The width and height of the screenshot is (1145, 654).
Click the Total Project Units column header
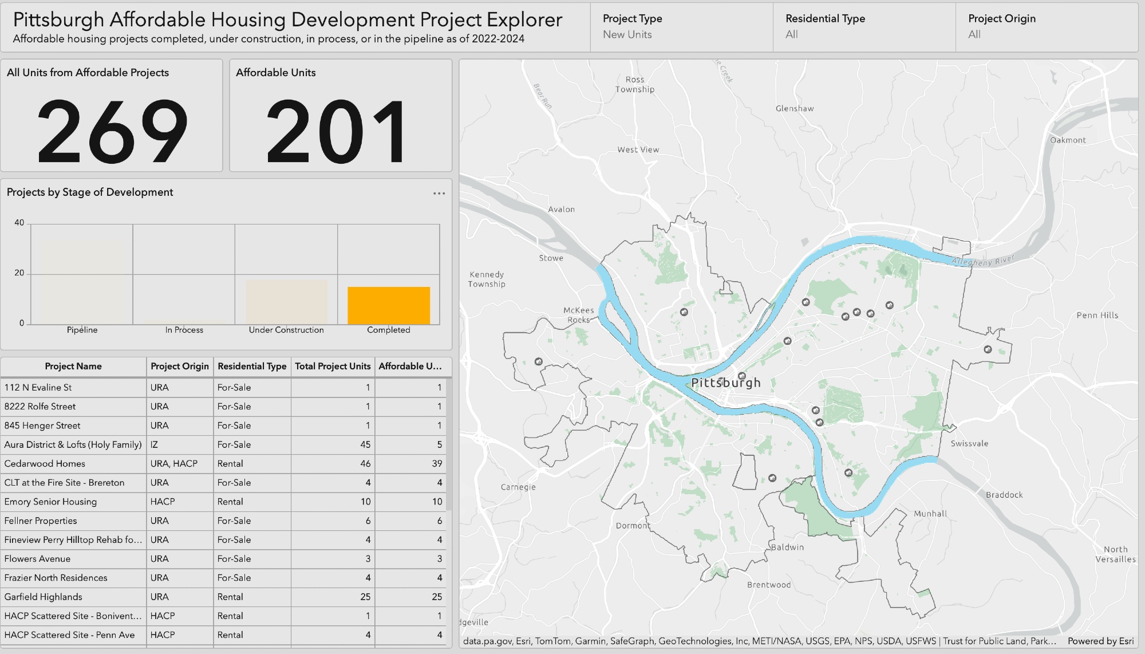click(x=333, y=367)
